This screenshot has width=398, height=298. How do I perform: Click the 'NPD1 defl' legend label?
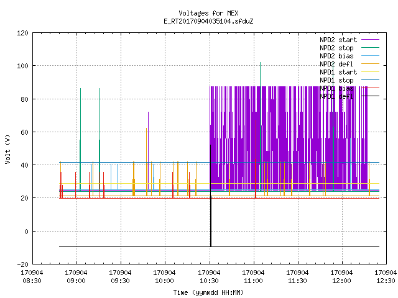tap(336, 97)
